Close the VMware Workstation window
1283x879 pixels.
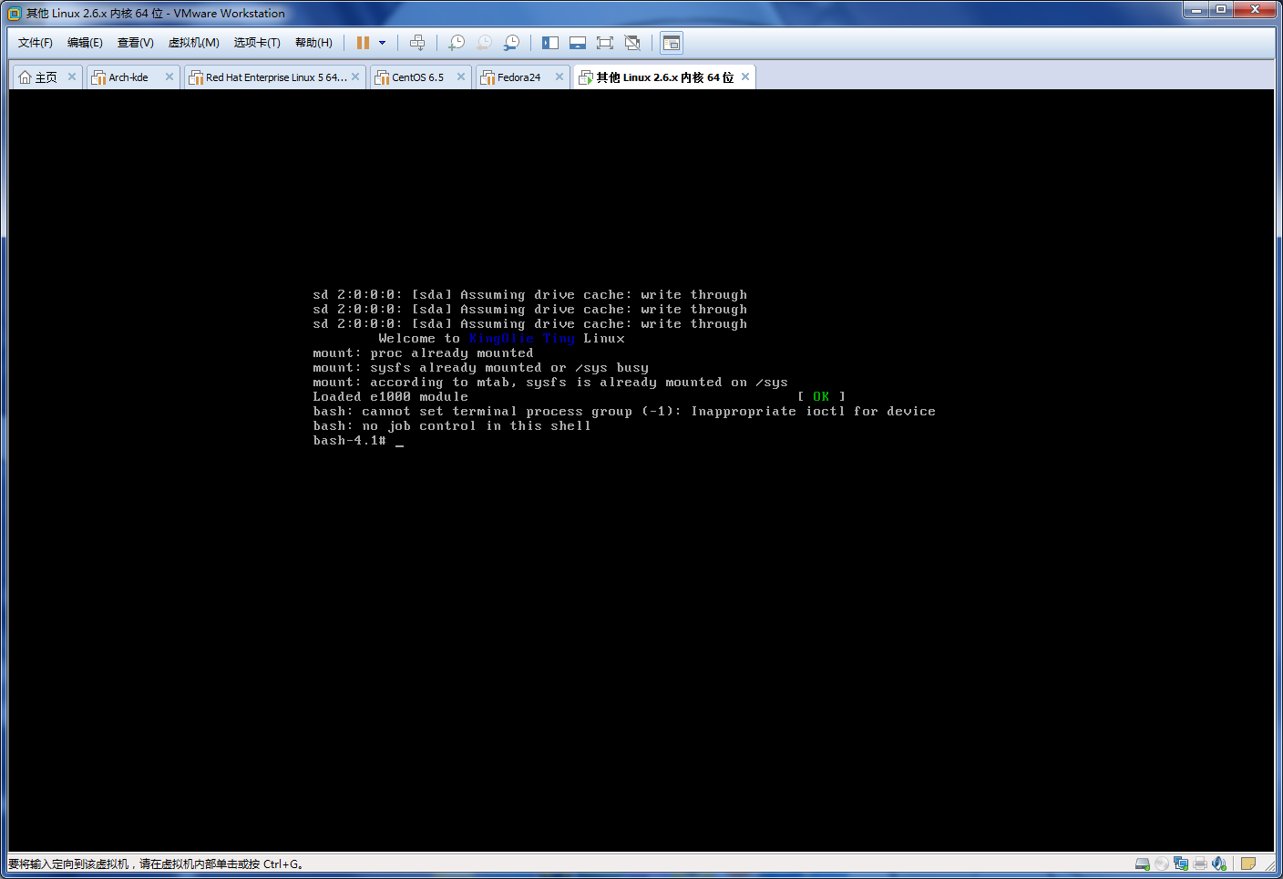(x=1256, y=10)
